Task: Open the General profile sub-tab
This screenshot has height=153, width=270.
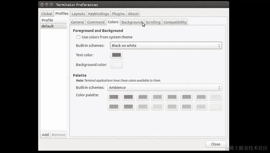Action: click(x=77, y=22)
